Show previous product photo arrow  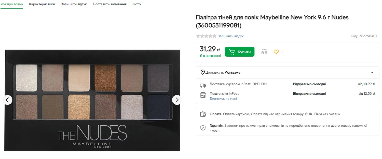pos(7,100)
